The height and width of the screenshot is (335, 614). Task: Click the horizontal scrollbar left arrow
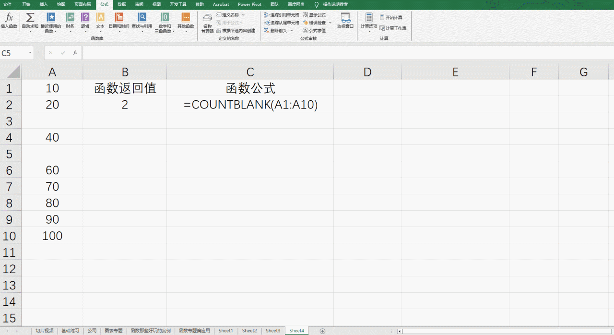[x=400, y=331]
